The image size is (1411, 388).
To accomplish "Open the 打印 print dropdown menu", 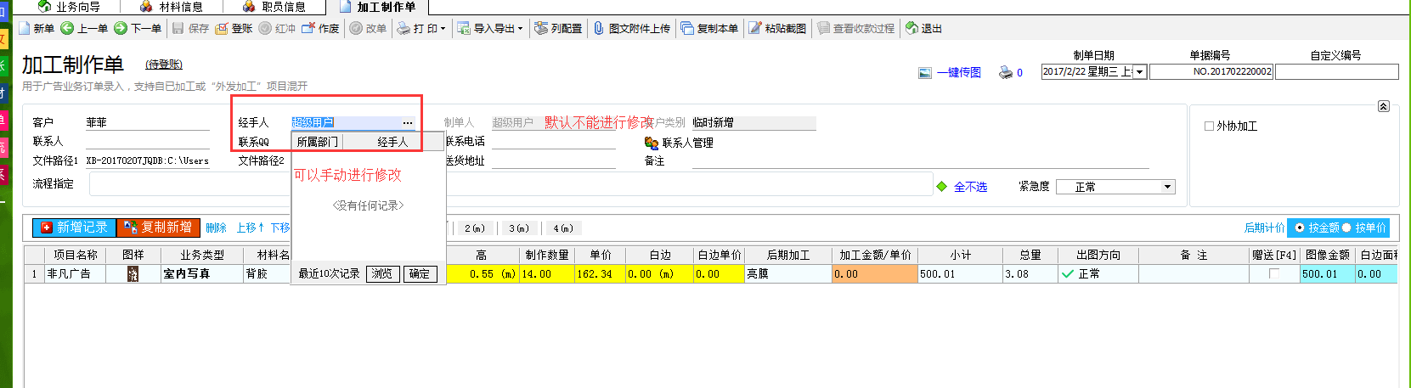I will 443,29.
